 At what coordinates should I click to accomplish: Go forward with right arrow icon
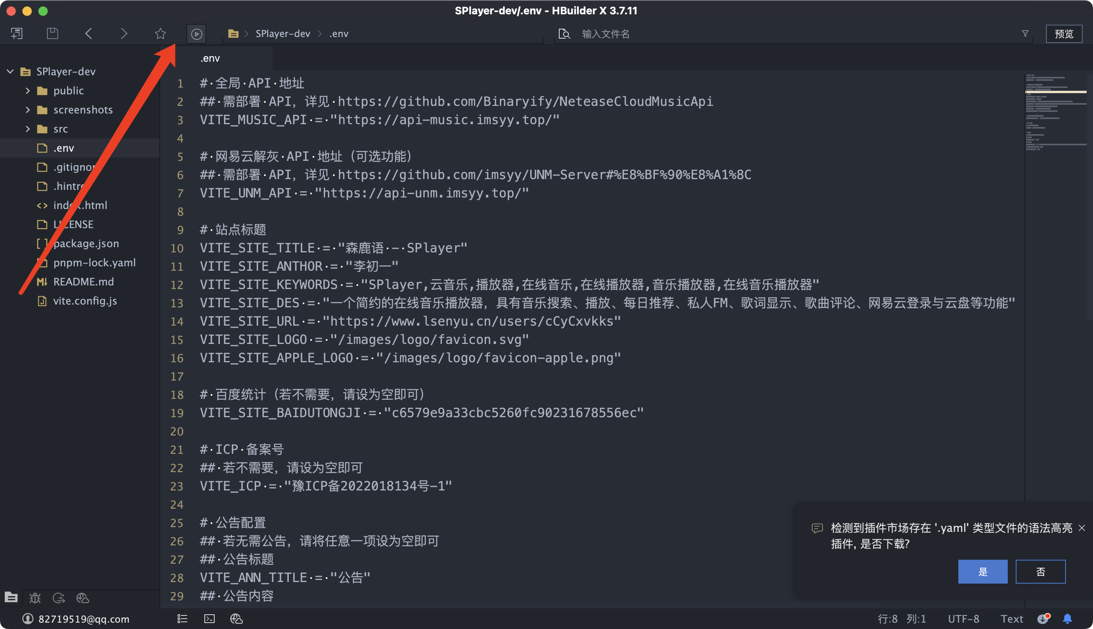(x=124, y=33)
